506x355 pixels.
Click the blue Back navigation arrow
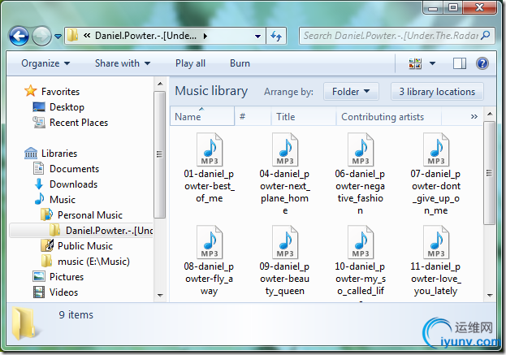19,36
